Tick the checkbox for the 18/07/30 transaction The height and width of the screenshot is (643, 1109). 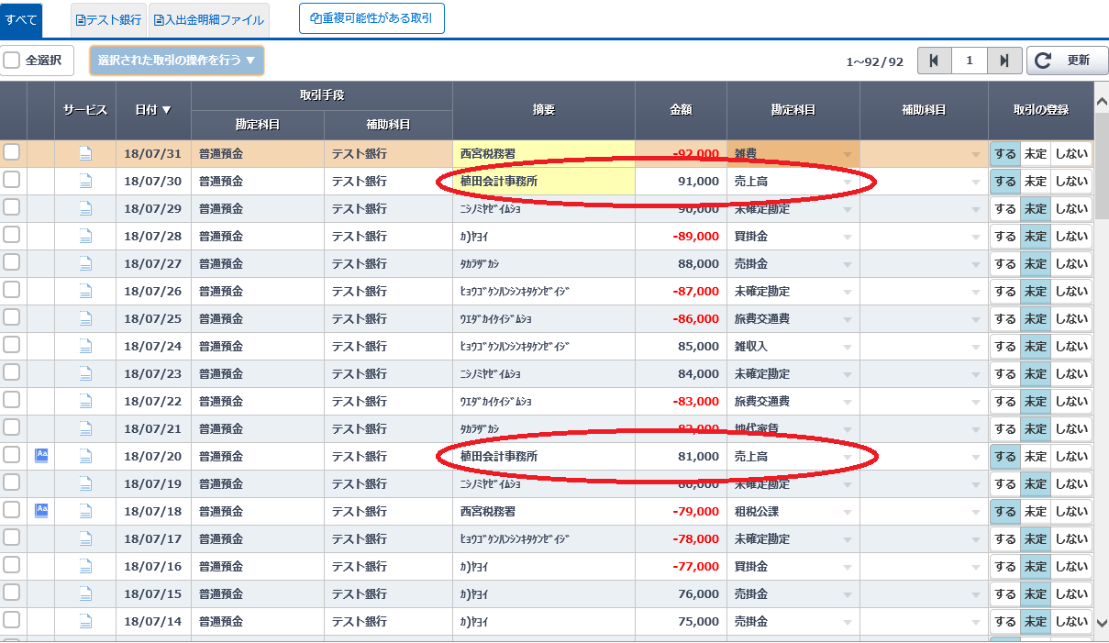pos(12,181)
